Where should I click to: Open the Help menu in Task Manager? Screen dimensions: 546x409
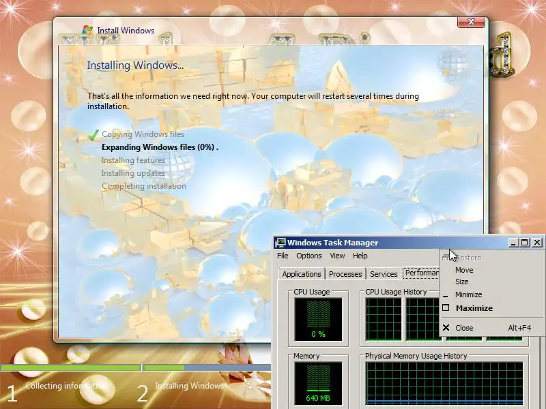(x=360, y=256)
